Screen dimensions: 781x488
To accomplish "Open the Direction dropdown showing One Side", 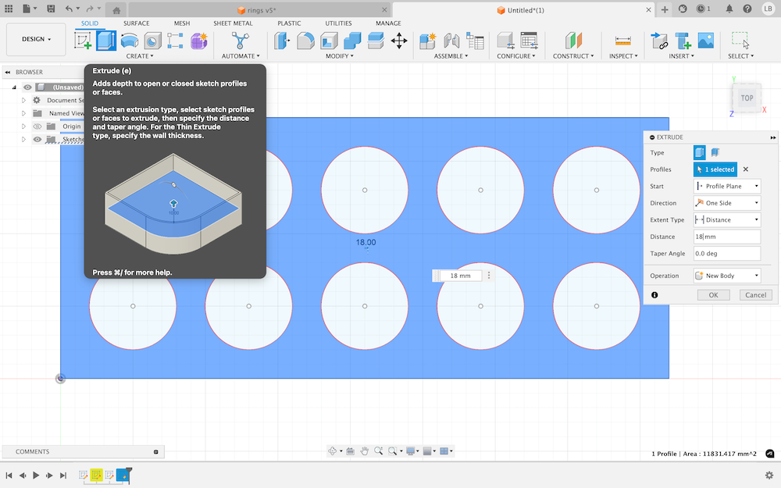I will click(727, 203).
